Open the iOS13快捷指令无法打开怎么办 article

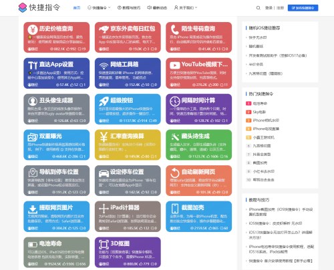[x=281, y=235]
